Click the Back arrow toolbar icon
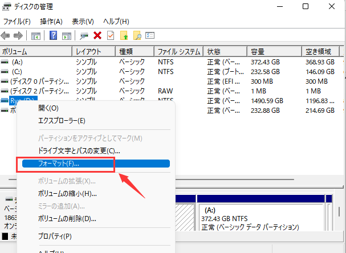This screenshot has height=253, width=346. click(5, 35)
